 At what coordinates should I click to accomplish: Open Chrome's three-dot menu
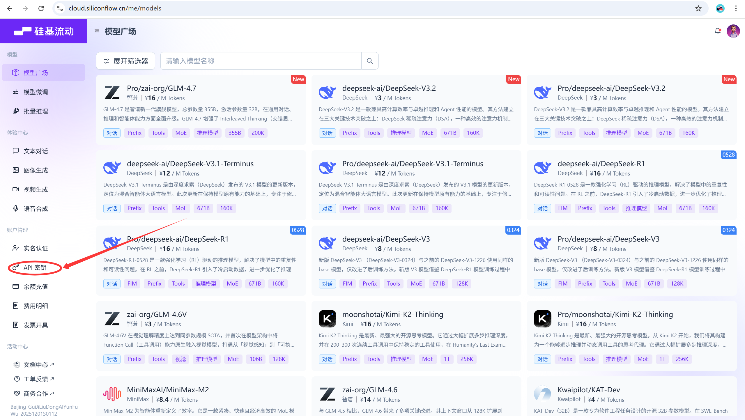click(736, 8)
